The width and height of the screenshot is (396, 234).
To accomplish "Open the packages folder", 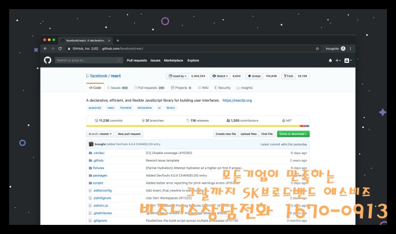I will (100, 175).
